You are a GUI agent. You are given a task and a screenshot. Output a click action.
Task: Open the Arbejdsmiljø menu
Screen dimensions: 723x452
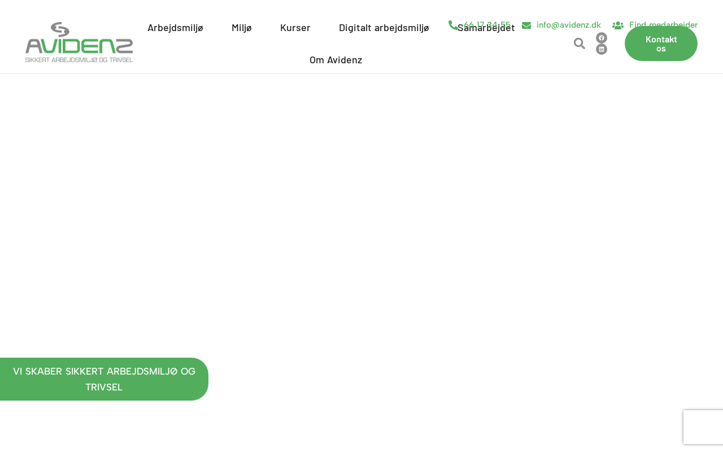tap(175, 28)
